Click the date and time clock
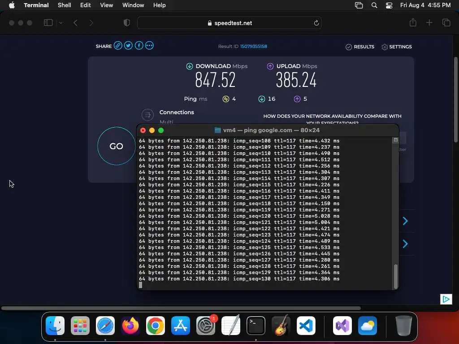 point(425,5)
